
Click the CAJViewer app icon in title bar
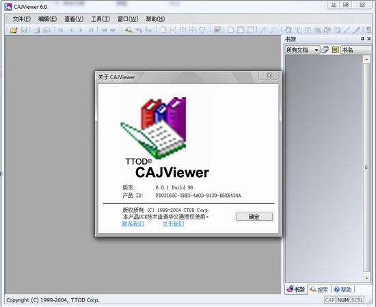tap(8, 7)
